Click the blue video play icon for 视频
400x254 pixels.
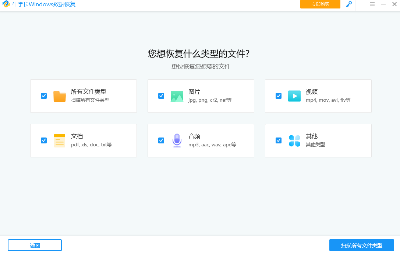[x=294, y=96]
